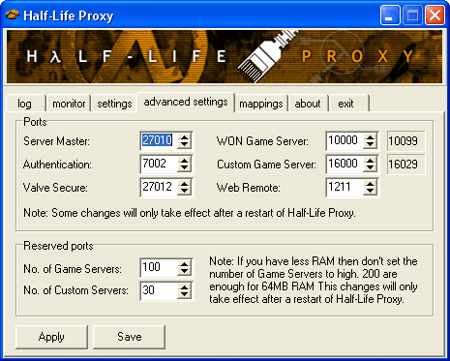Lower the Valve Secure port number
Viewport: 450px width, 361px height.
184,192
